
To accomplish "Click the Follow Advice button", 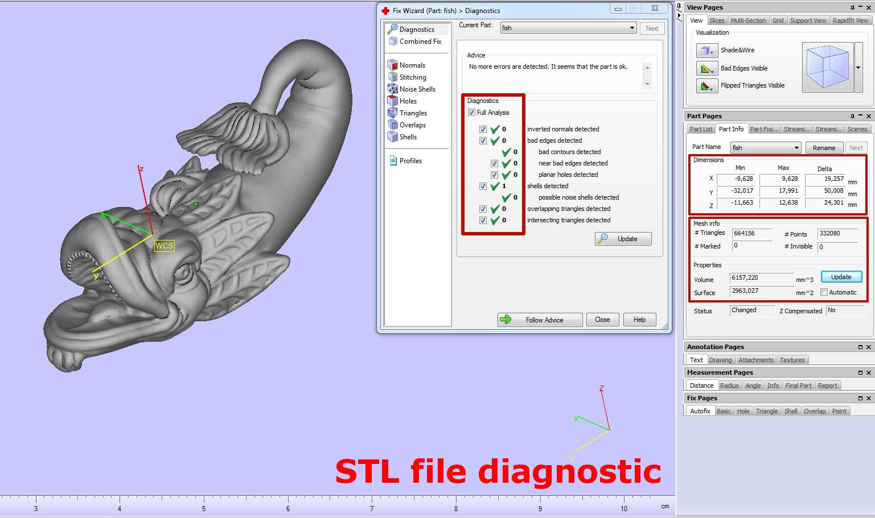I will [x=539, y=320].
